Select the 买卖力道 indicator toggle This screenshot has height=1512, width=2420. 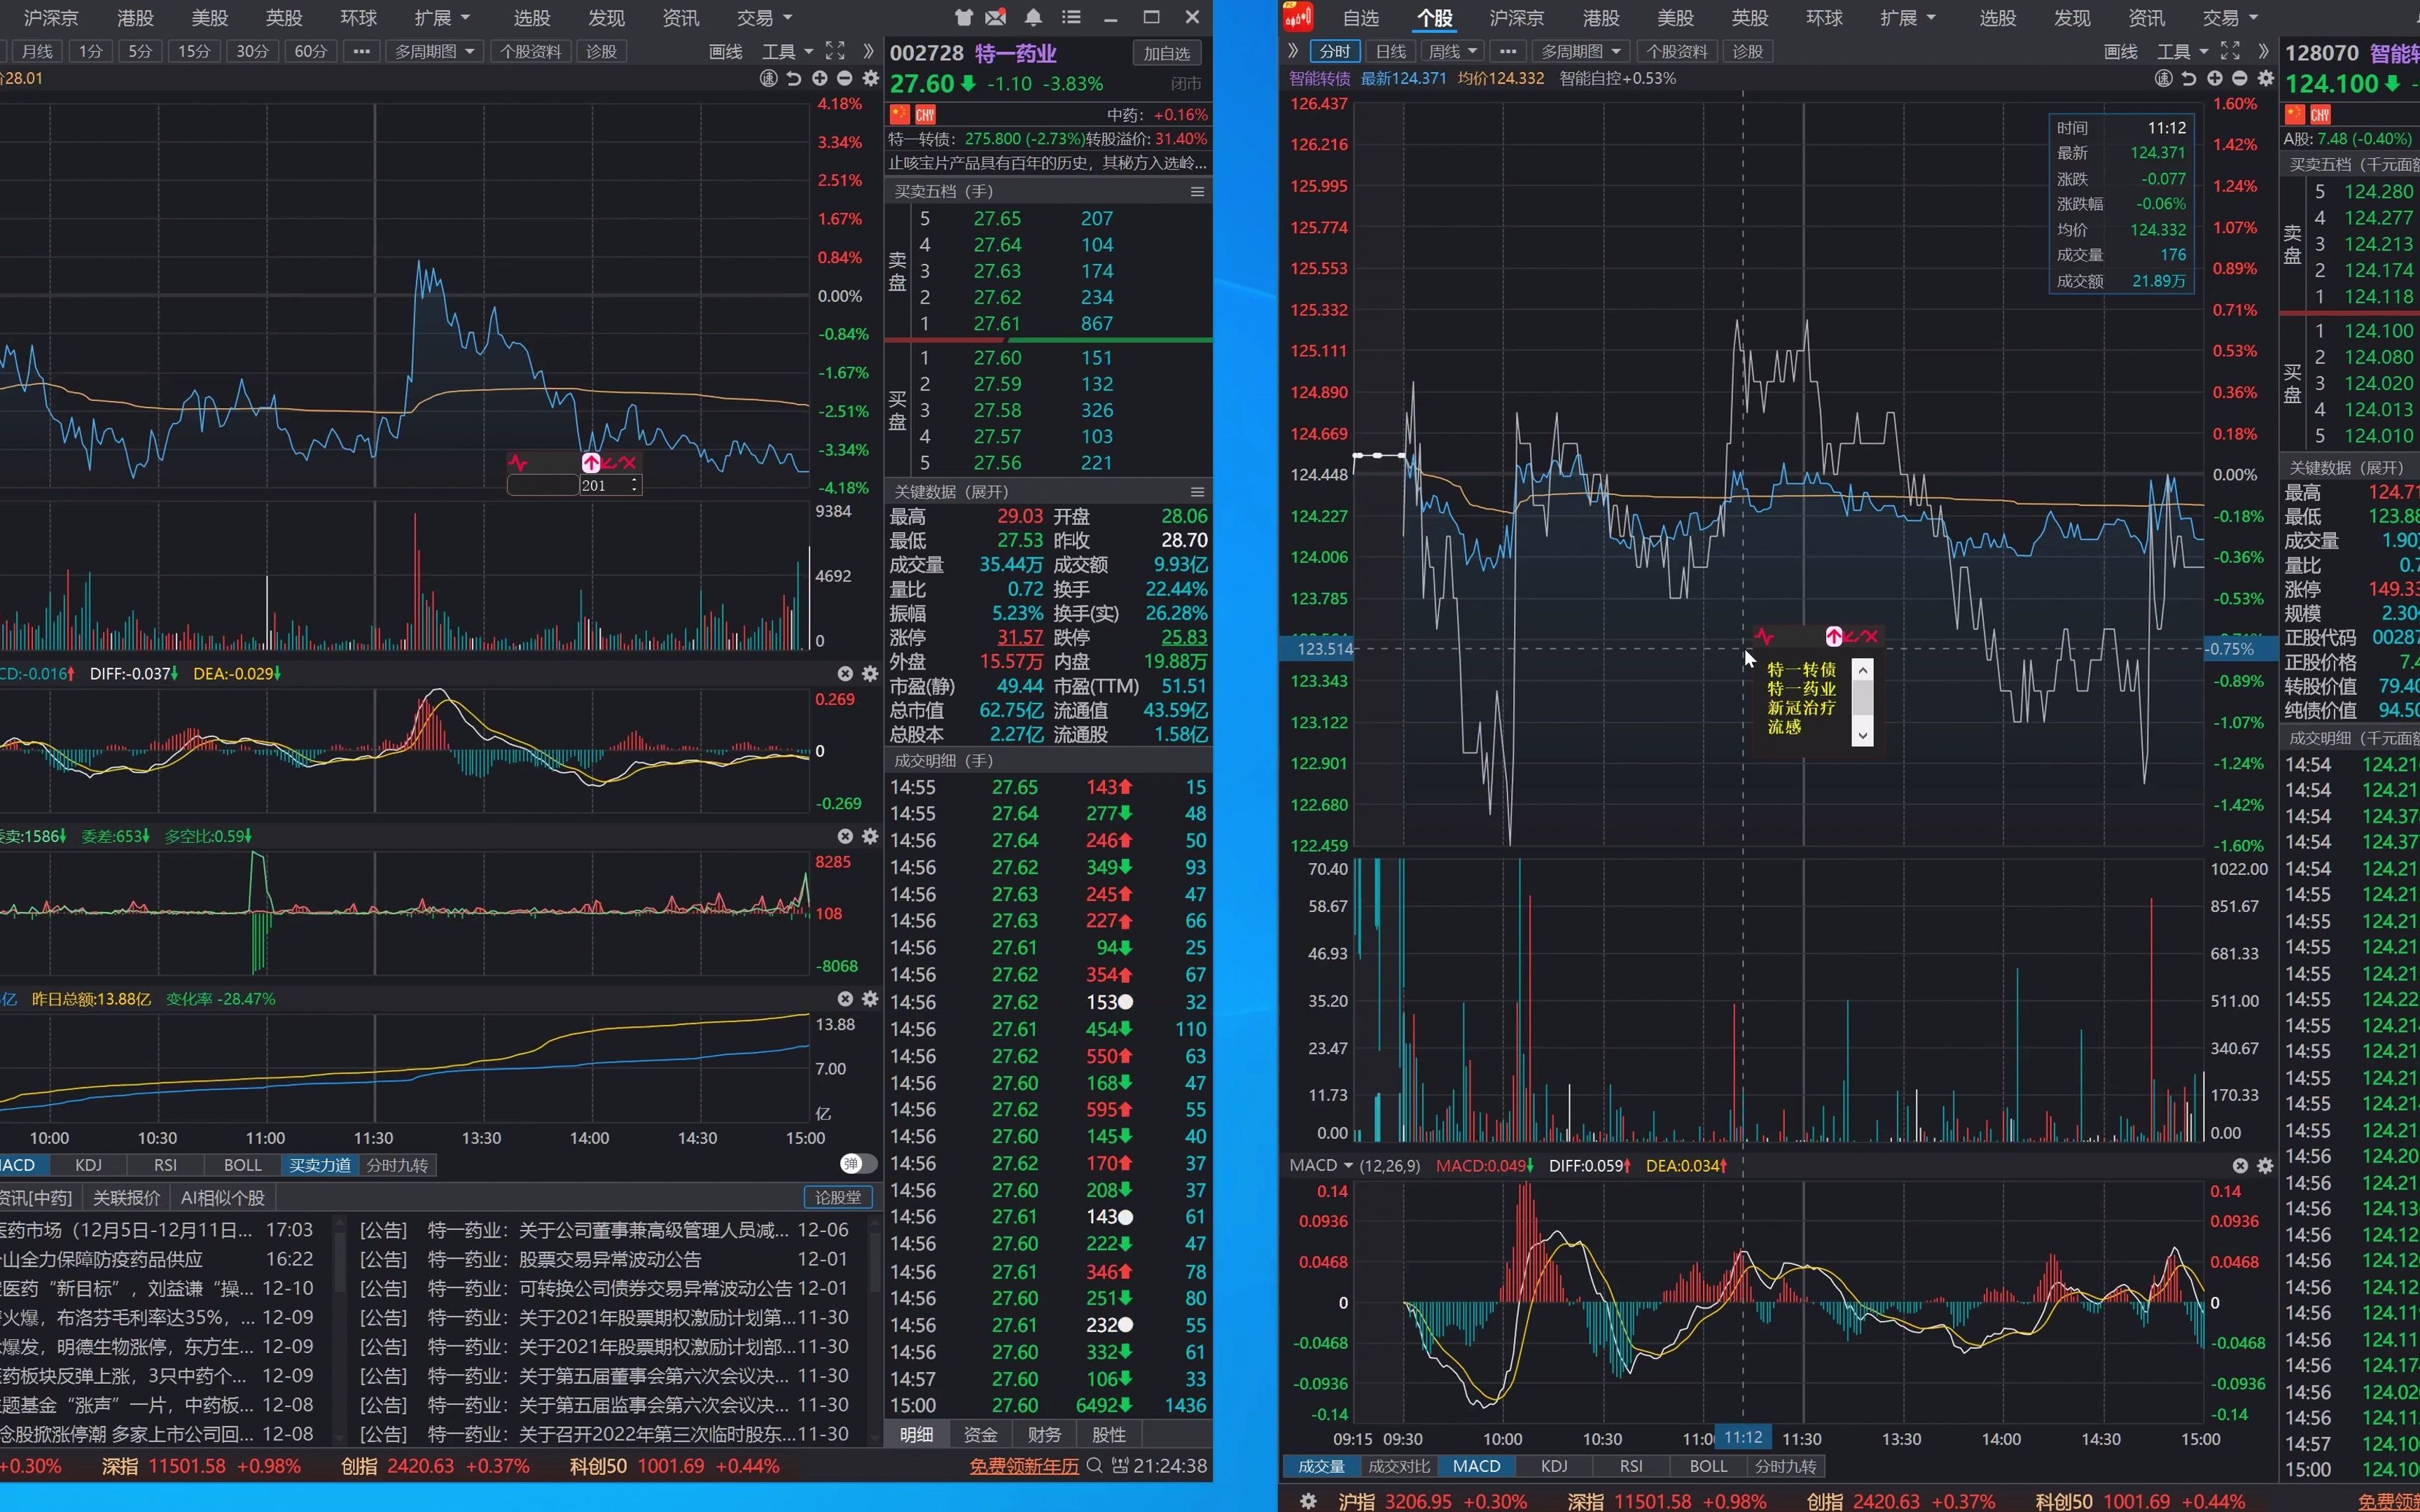point(320,1165)
